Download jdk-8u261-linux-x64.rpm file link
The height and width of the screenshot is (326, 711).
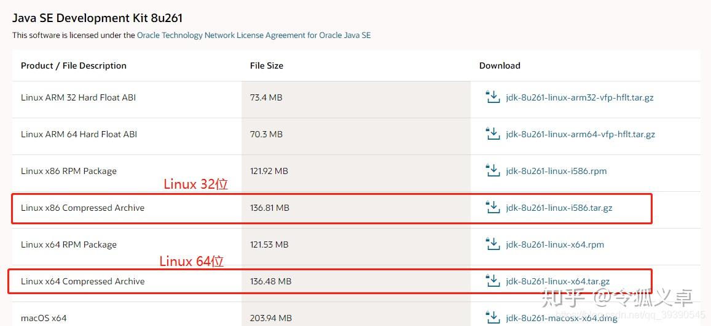click(x=554, y=245)
